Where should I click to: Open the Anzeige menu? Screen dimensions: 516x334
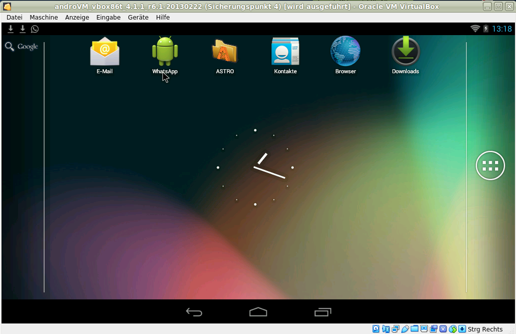click(x=77, y=17)
